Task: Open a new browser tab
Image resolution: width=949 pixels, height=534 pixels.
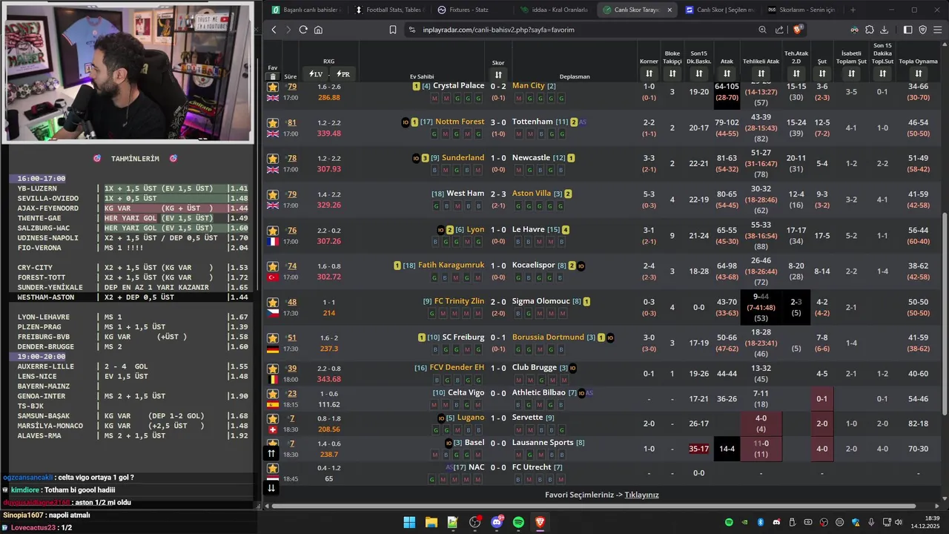Action: (x=853, y=10)
